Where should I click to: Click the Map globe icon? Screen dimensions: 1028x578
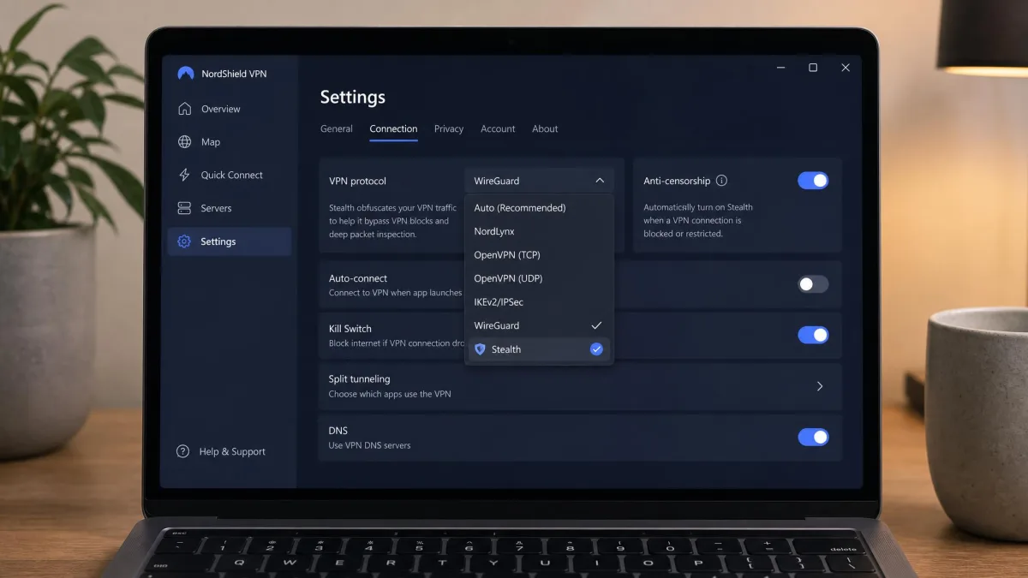click(184, 142)
